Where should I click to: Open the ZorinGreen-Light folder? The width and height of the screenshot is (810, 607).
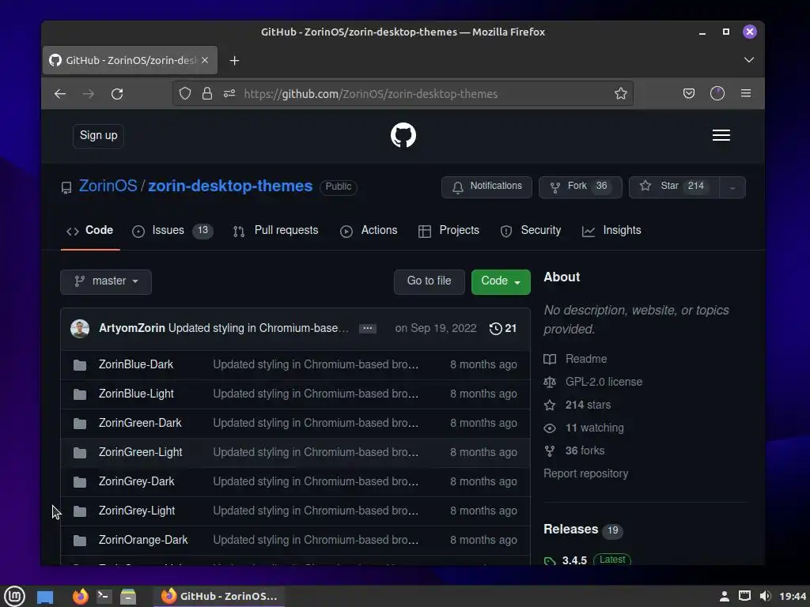point(141,452)
